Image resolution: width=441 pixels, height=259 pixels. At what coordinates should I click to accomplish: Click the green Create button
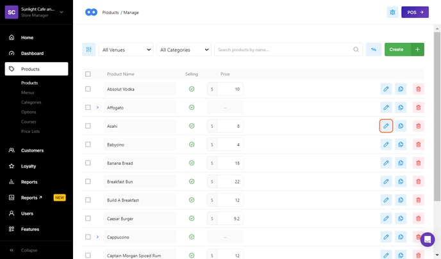[x=396, y=49]
